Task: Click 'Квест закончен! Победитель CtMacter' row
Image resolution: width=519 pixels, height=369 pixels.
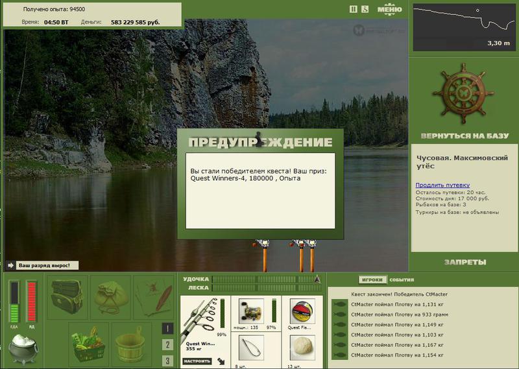Action: point(399,294)
